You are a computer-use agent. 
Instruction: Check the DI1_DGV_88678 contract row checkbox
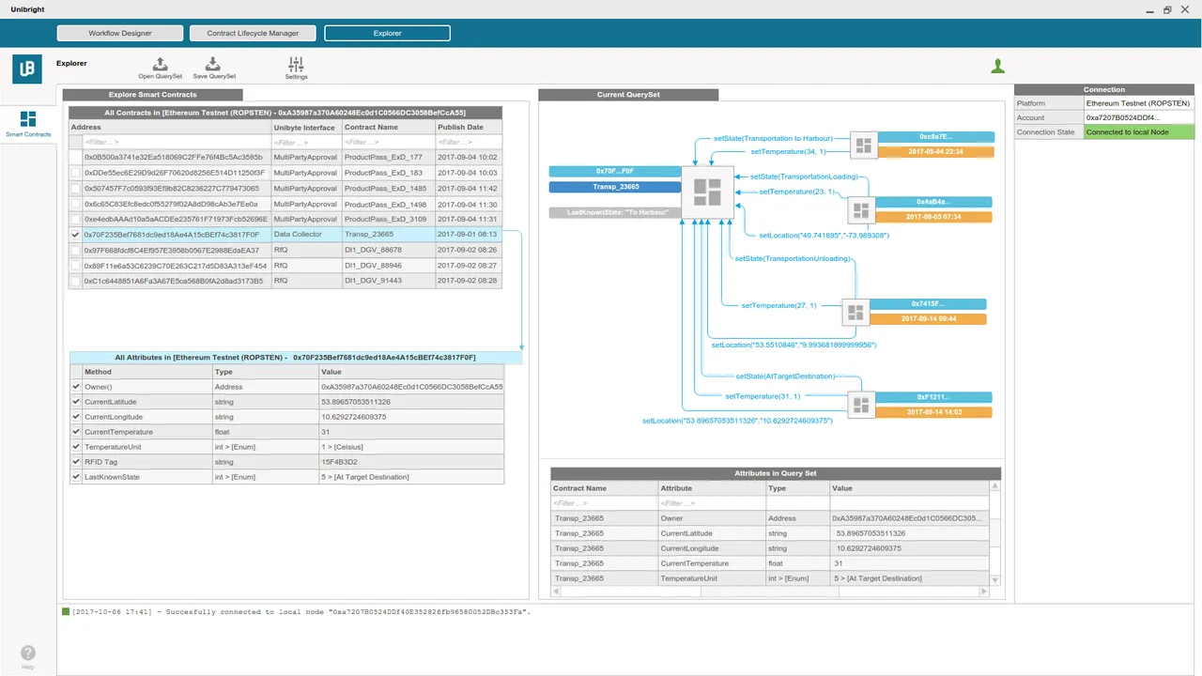[x=75, y=250]
